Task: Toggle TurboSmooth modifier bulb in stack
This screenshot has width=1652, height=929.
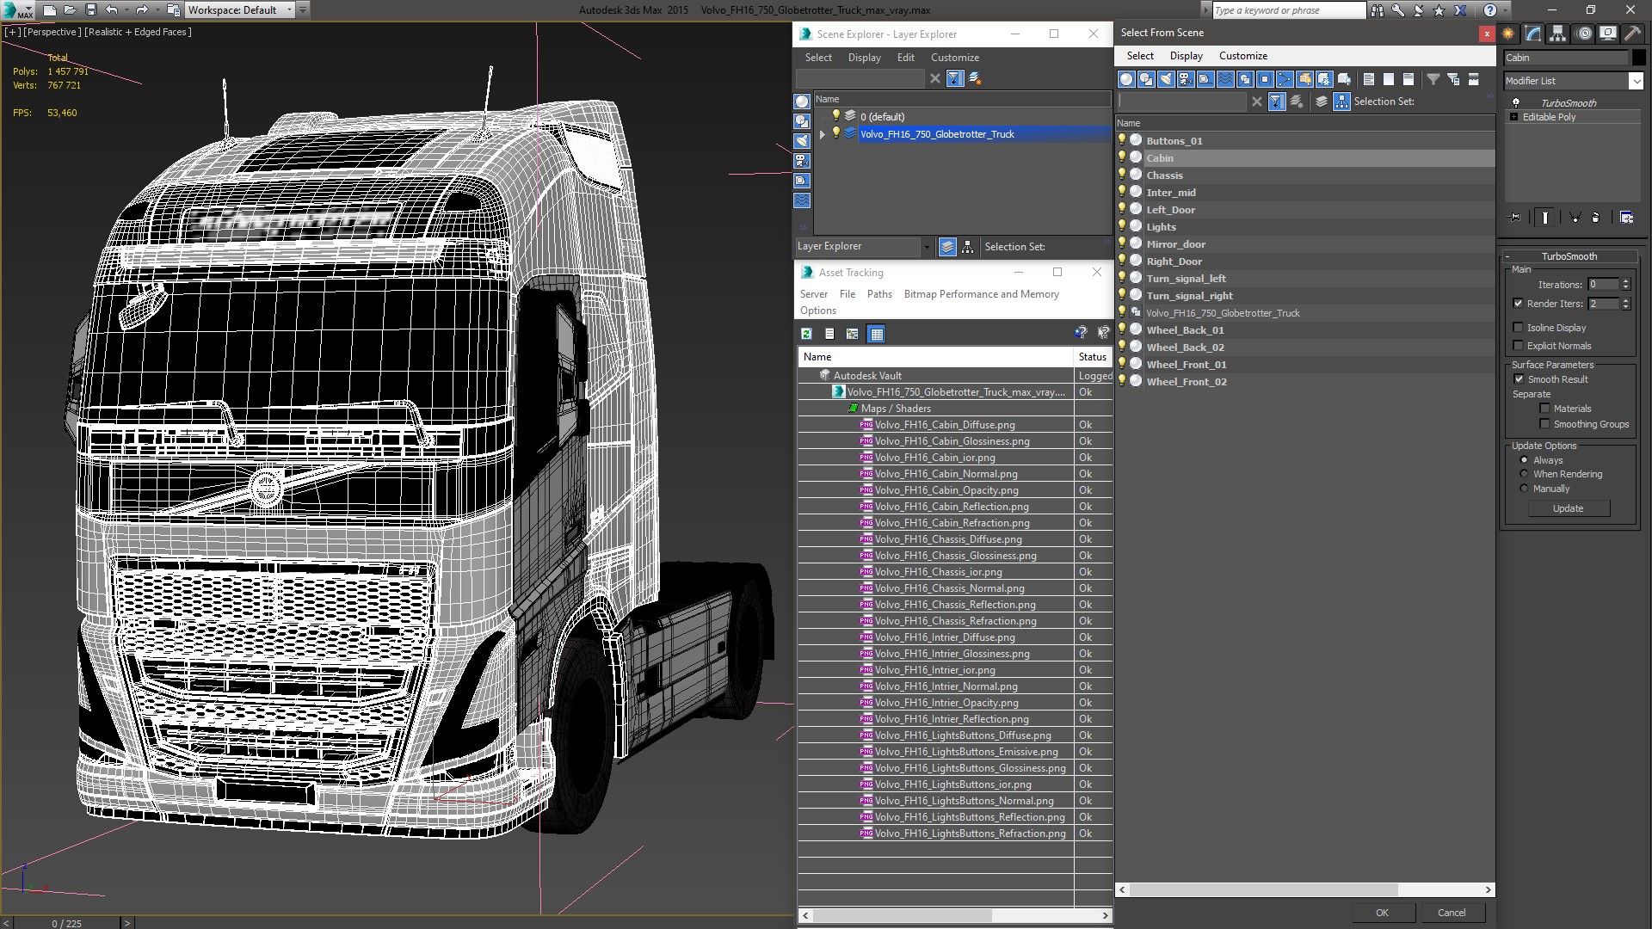Action: tap(1516, 103)
